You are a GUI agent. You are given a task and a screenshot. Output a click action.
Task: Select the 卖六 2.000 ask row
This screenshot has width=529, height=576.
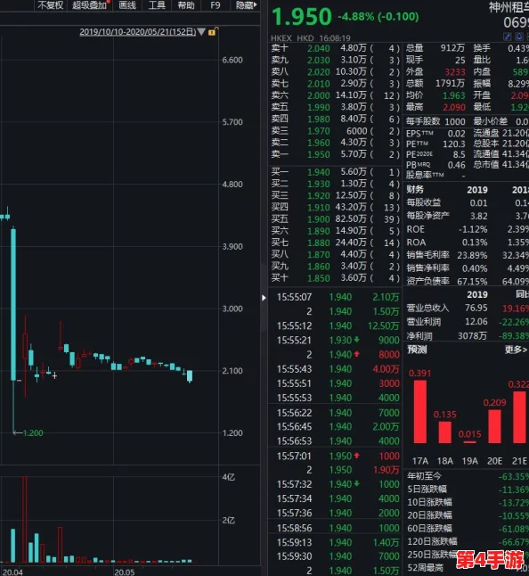(x=336, y=95)
